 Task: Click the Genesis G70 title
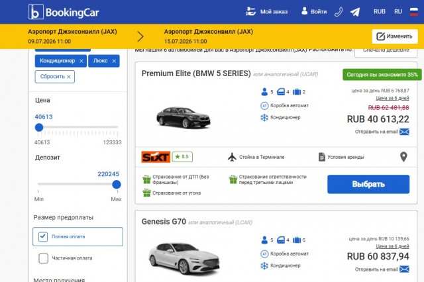164,222
